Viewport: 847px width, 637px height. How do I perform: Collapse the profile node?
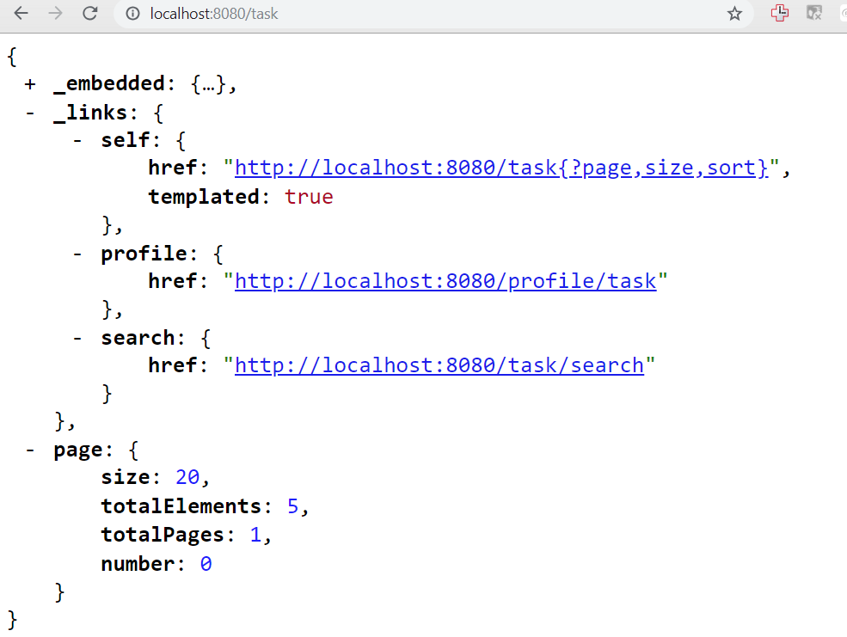[x=77, y=253]
